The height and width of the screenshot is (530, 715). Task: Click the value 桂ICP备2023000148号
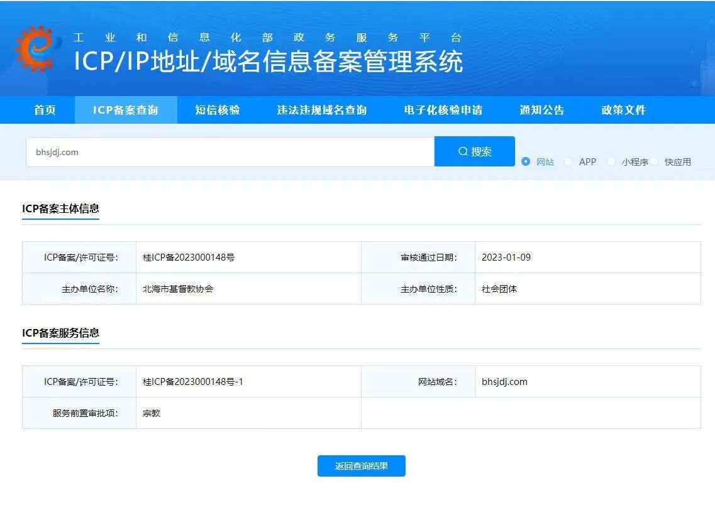189,257
